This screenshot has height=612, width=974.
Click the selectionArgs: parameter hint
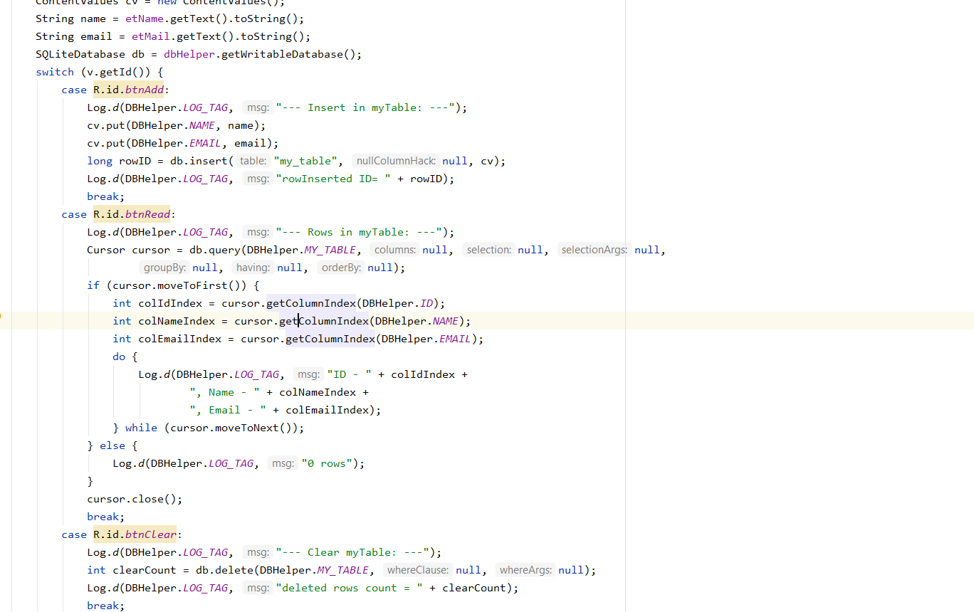[x=595, y=250]
